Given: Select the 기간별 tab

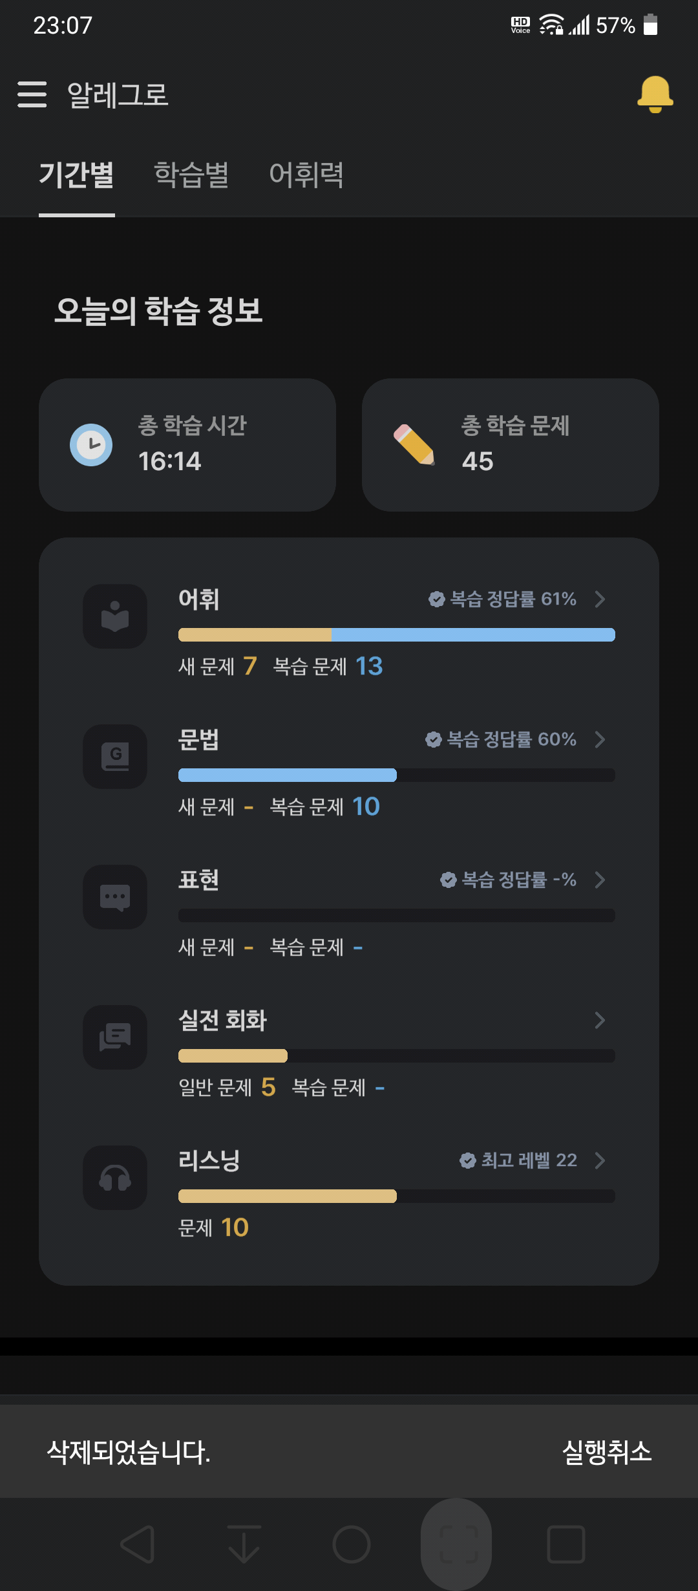Looking at the screenshot, I should click(x=76, y=175).
